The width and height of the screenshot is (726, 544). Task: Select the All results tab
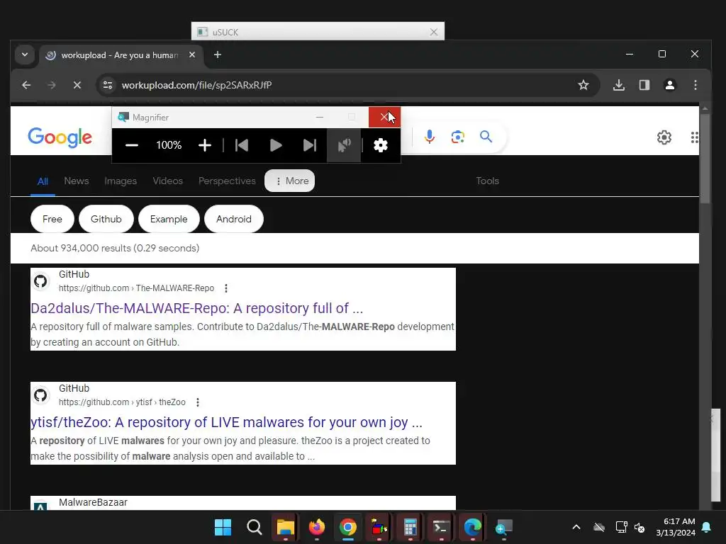(43, 181)
